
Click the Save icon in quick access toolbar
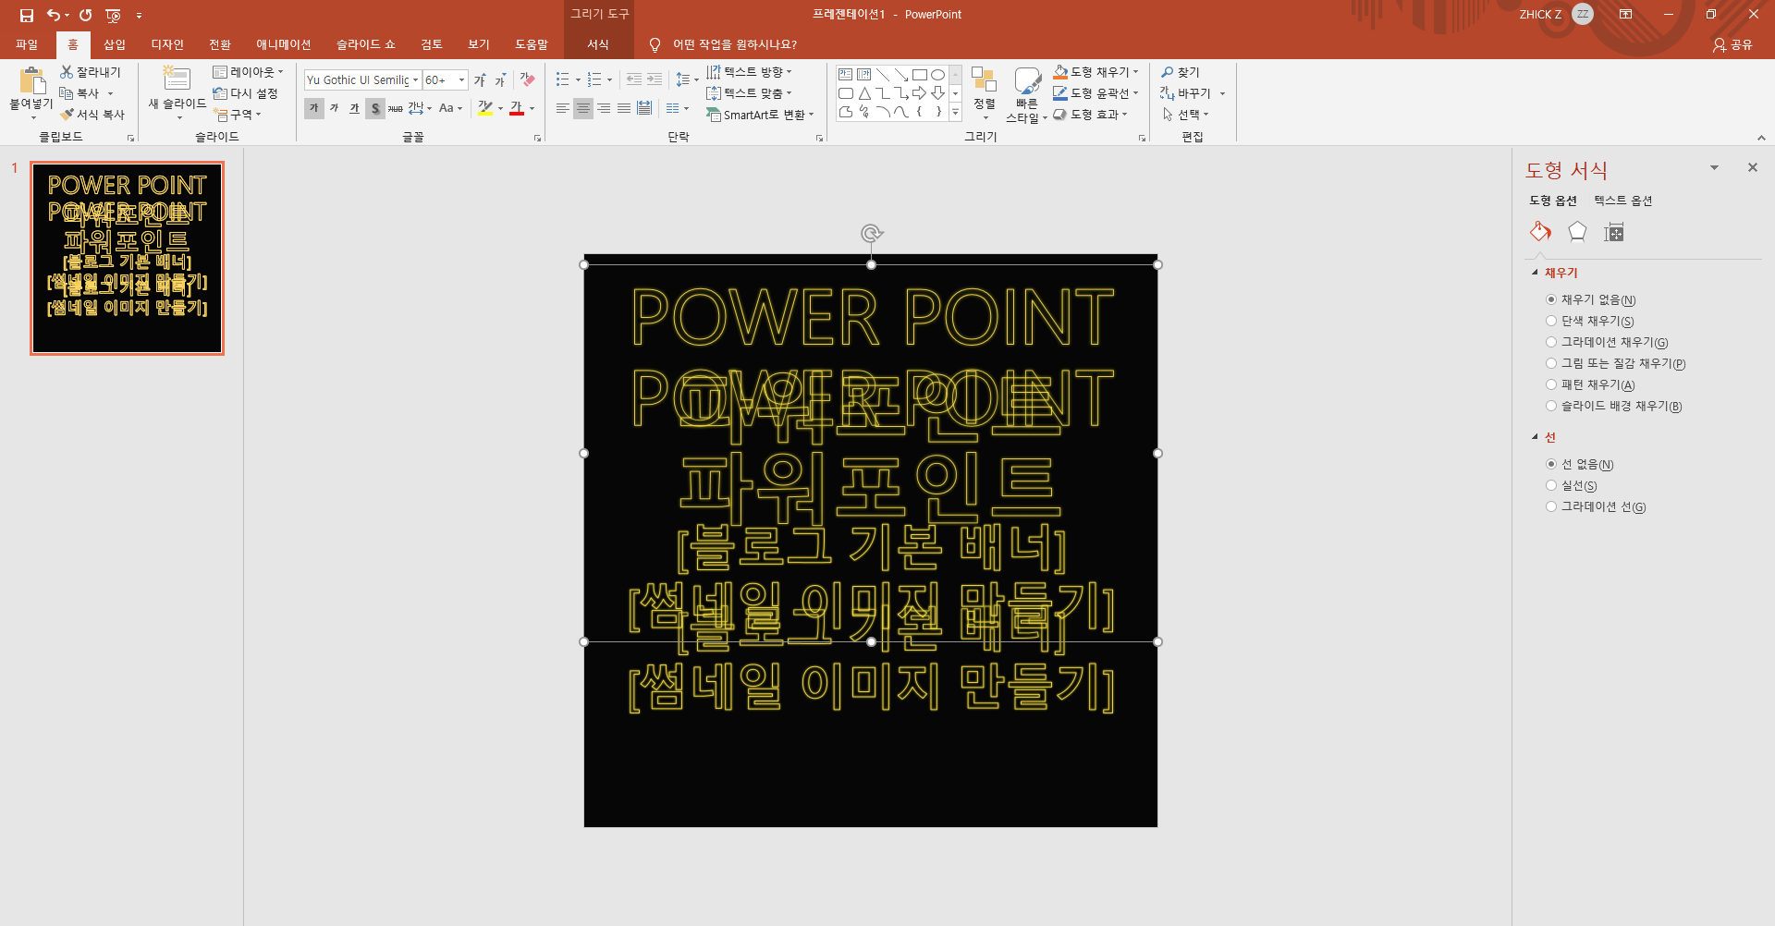(27, 15)
